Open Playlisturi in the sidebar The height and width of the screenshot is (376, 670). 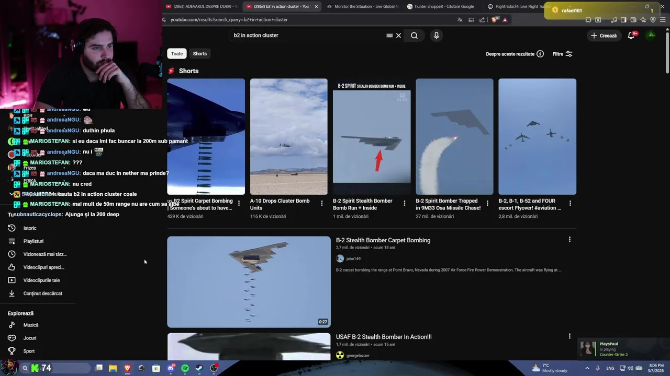[x=33, y=241]
